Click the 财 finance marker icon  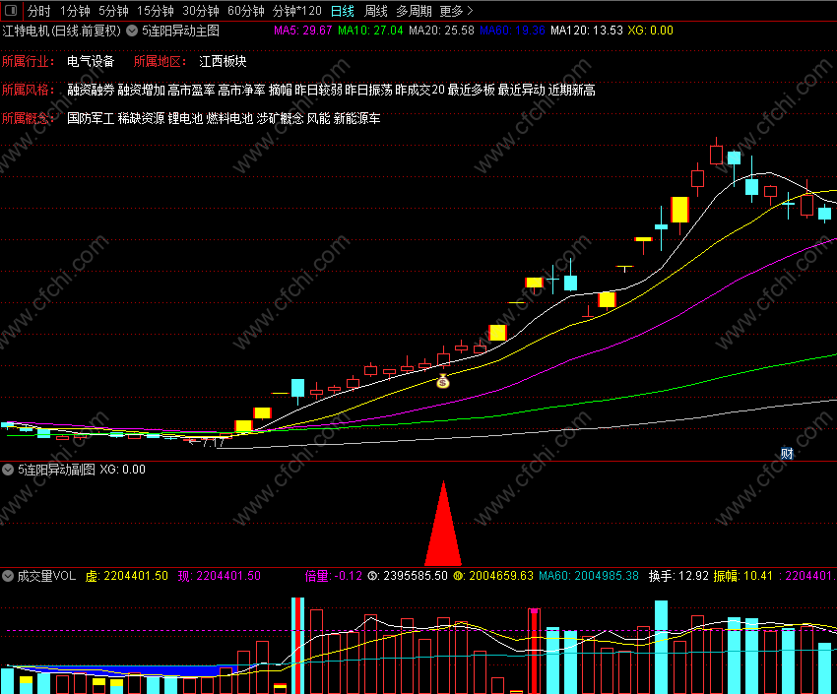[787, 454]
